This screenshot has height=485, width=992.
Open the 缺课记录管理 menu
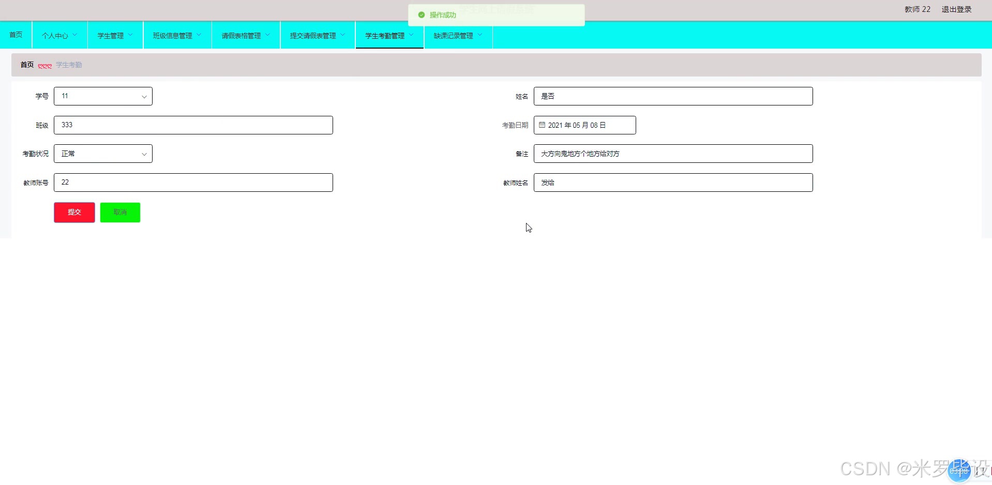pyautogui.click(x=458, y=35)
